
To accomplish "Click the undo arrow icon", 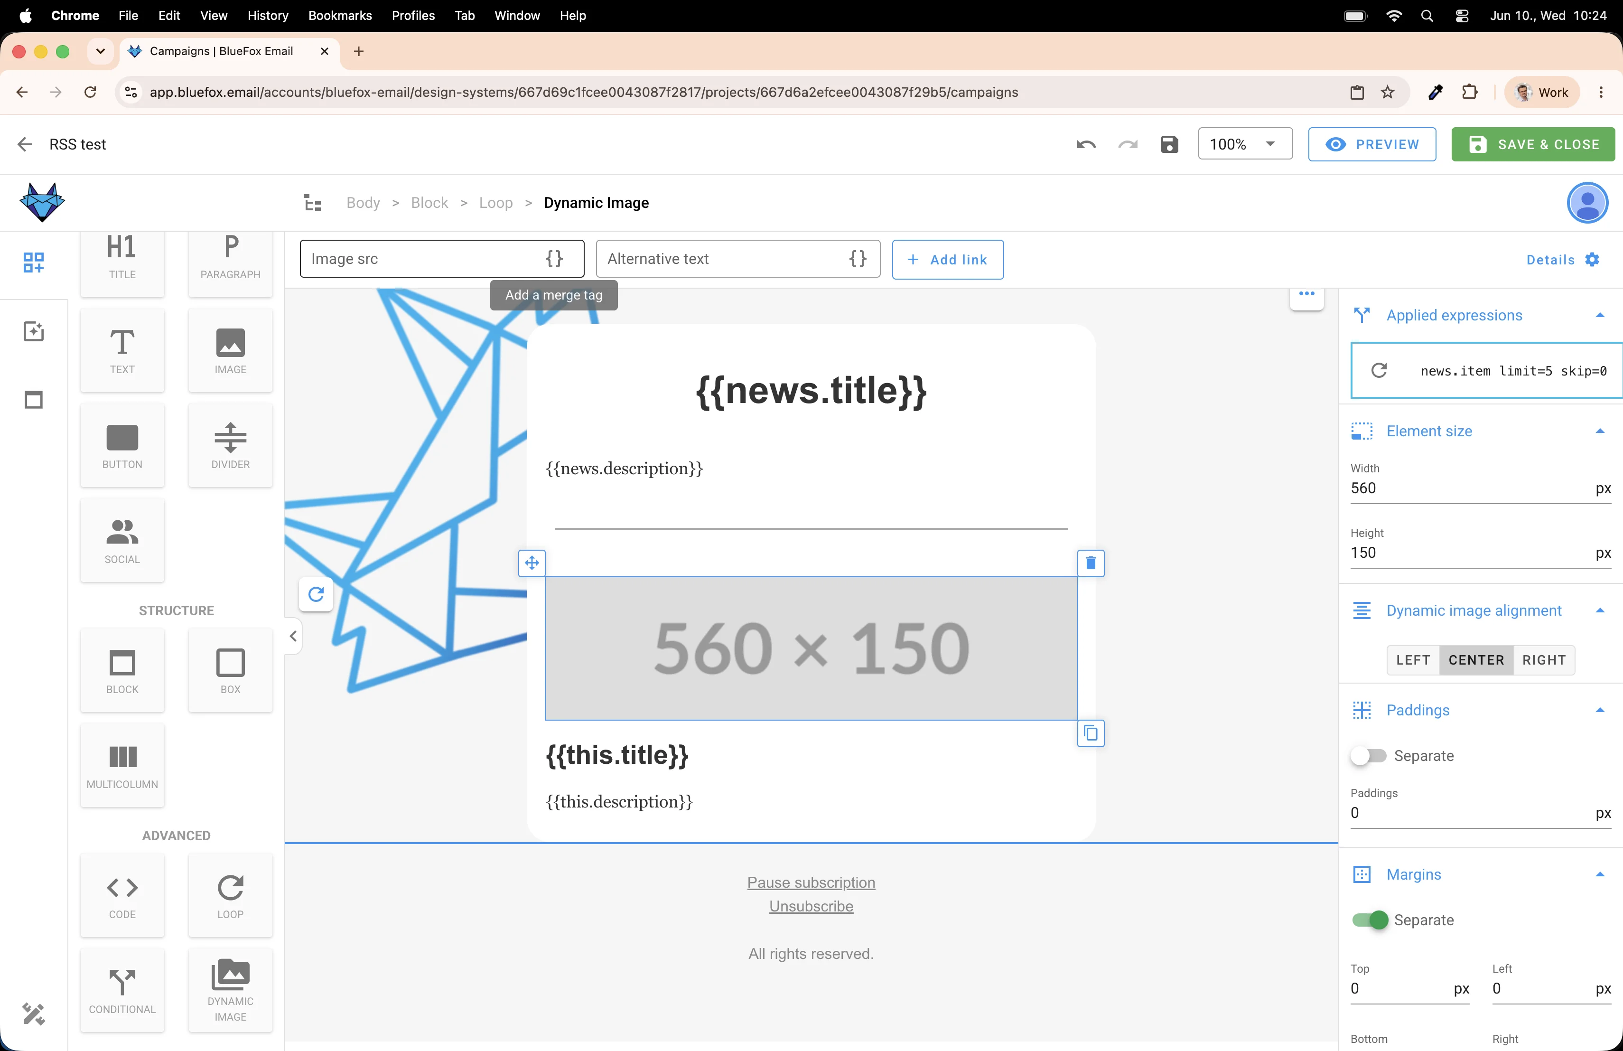I will pyautogui.click(x=1086, y=145).
